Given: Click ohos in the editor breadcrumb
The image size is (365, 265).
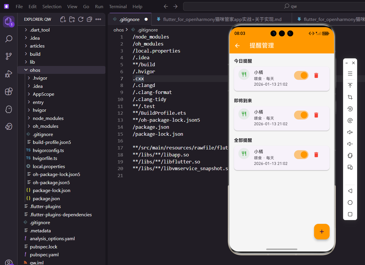Looking at the screenshot, I should click(x=119, y=30).
